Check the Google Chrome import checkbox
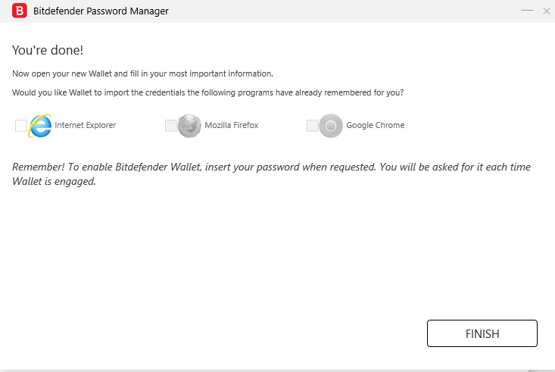Viewport: 555px width, 372px height. click(312, 126)
